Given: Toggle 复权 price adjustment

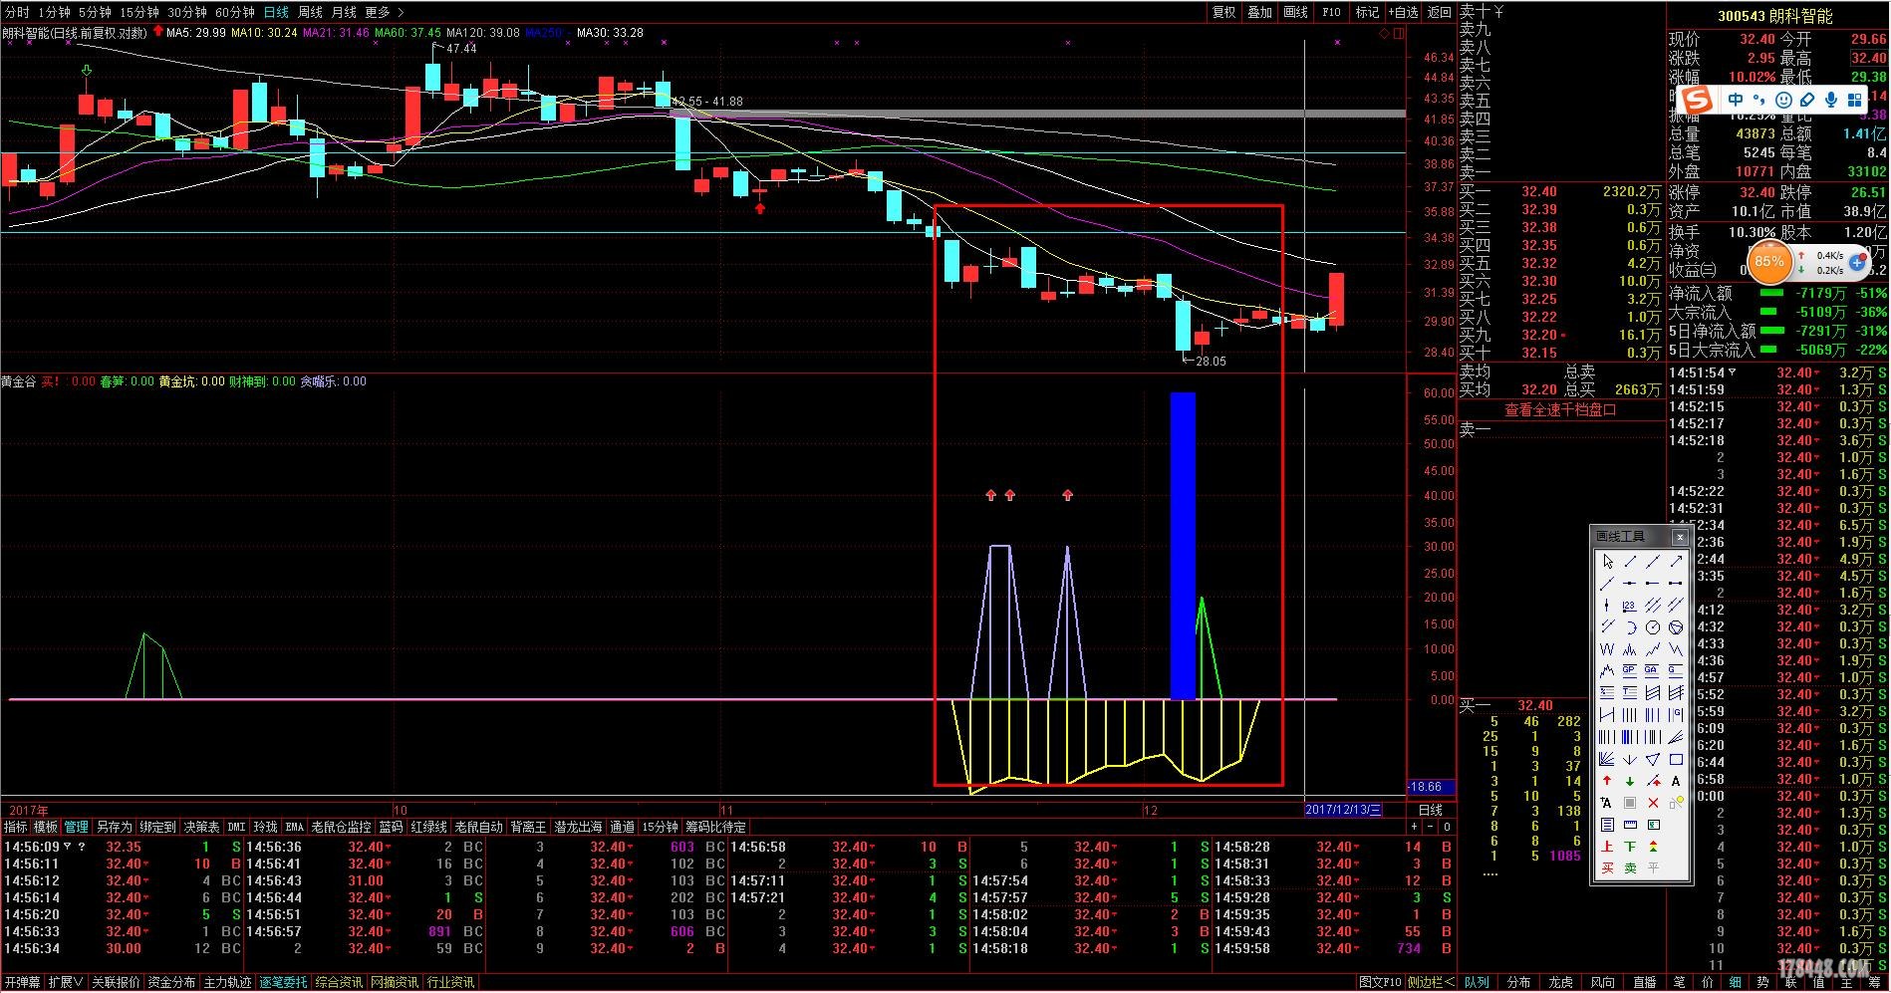Looking at the screenshot, I should (x=1224, y=12).
